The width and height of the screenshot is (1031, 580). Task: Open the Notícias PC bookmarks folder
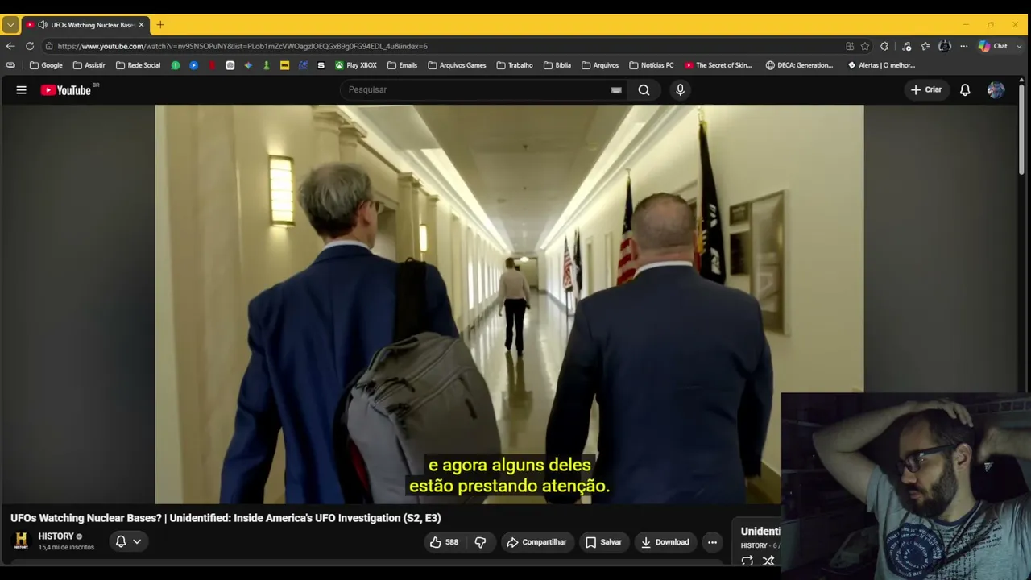coord(651,65)
